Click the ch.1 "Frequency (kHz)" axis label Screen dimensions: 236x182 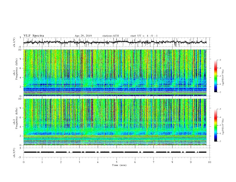tap(16, 69)
